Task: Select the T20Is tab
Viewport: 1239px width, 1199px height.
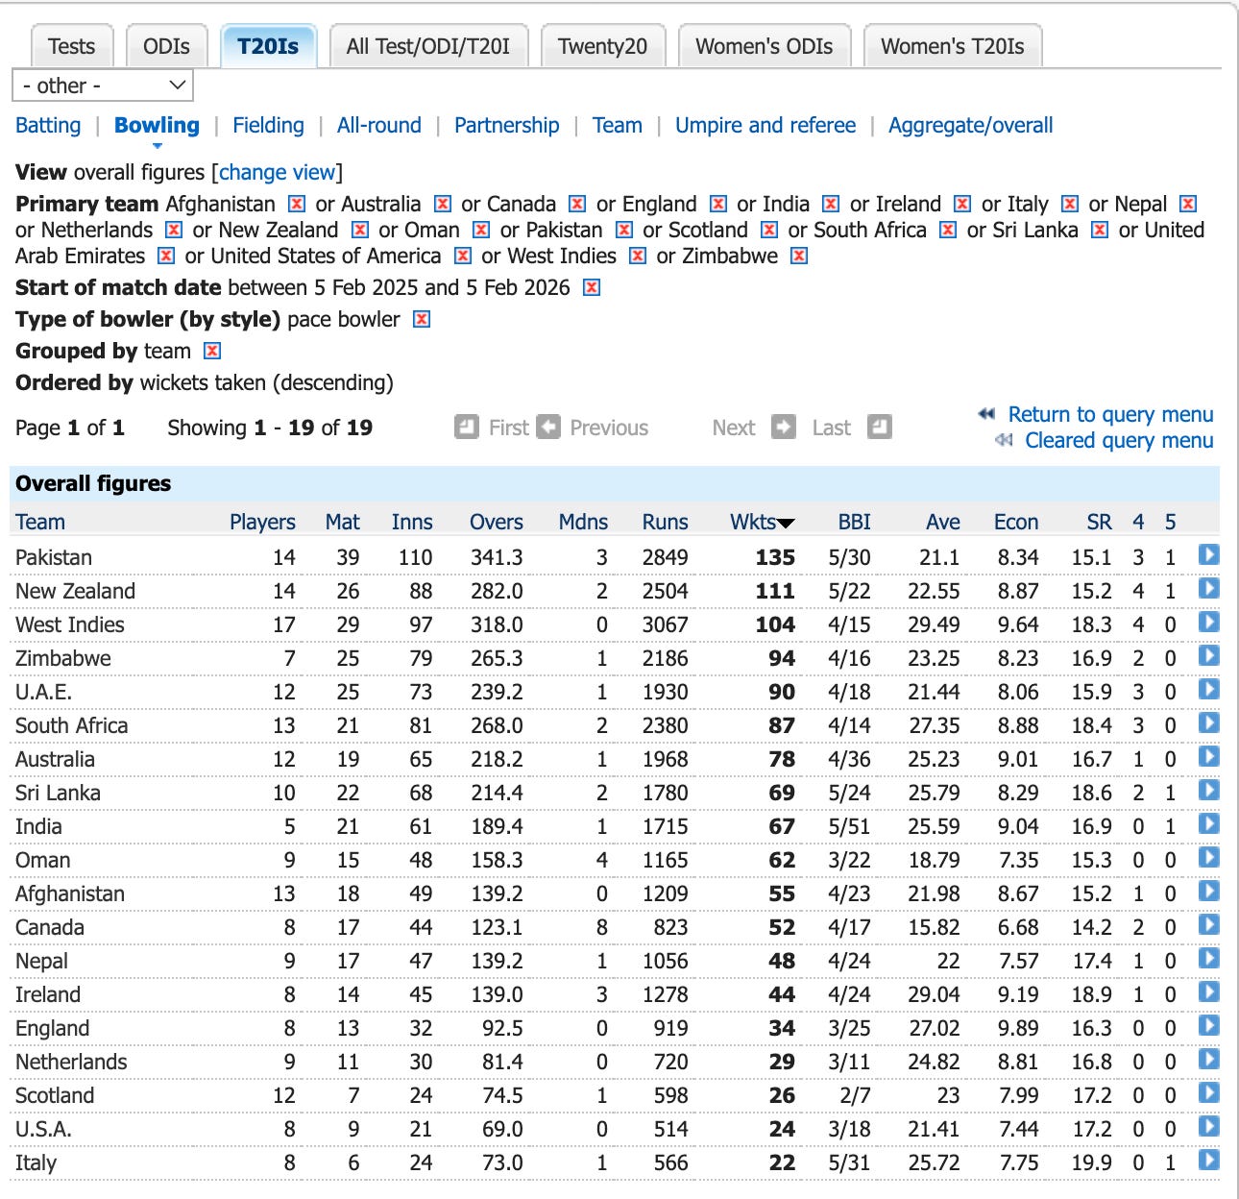Action: tap(268, 46)
